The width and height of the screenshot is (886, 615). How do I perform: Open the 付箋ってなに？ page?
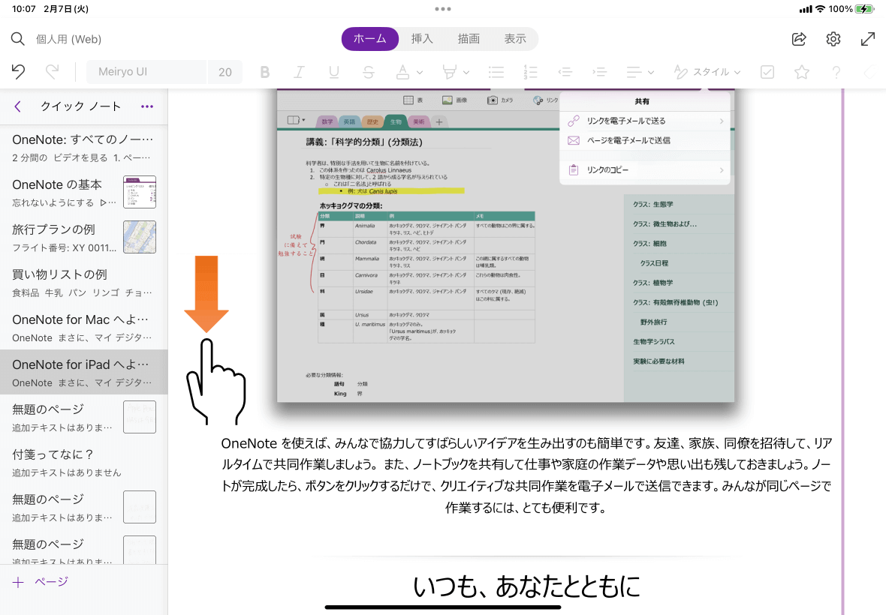point(83,463)
